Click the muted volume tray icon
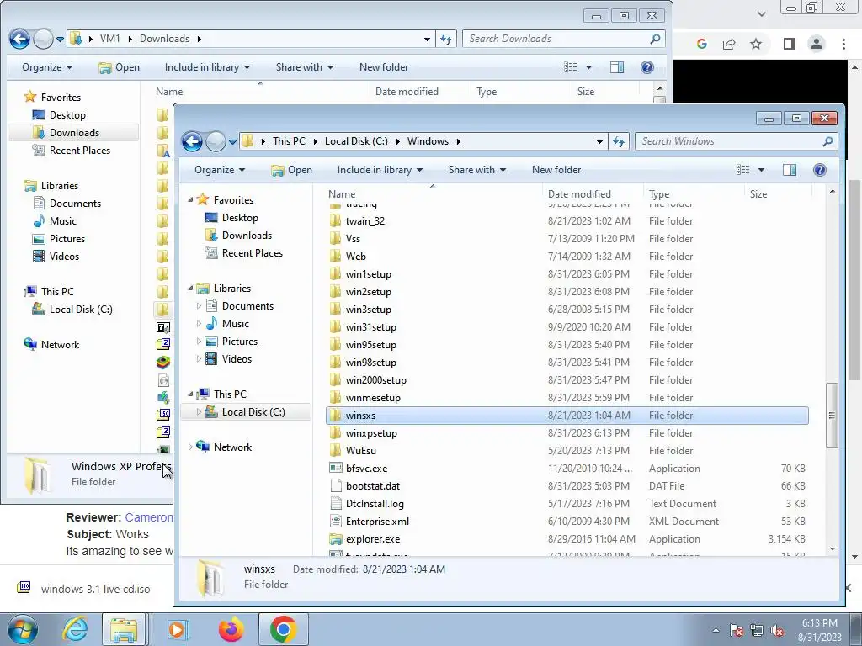Screen dimensions: 862x646 pyautogui.click(x=776, y=630)
